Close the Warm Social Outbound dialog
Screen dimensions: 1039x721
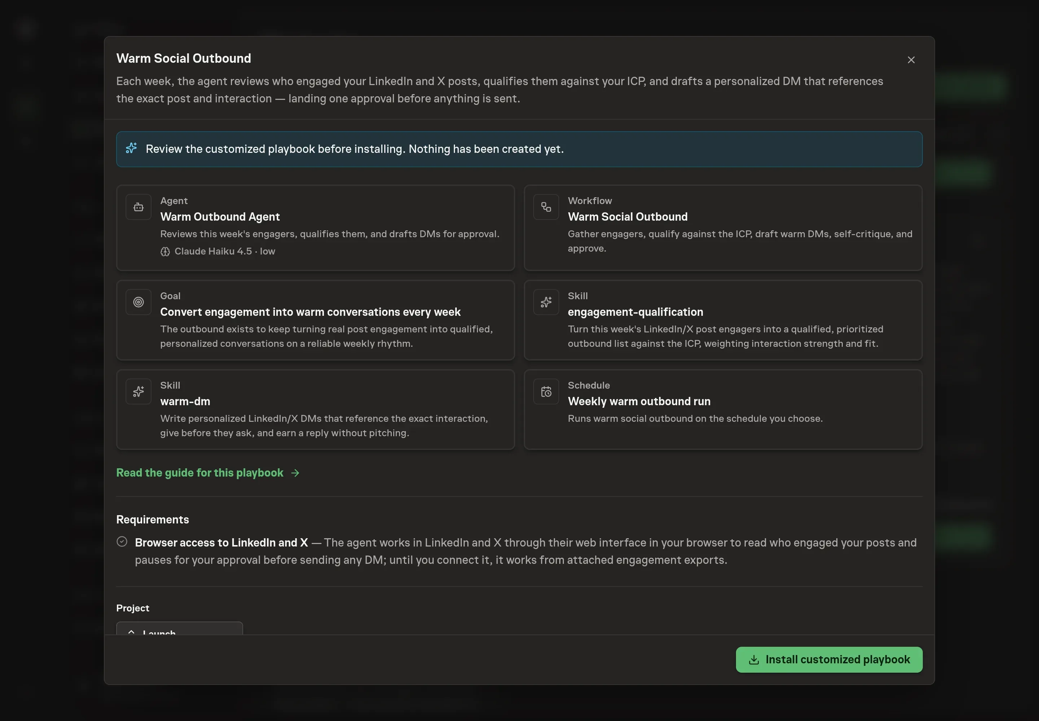(911, 60)
